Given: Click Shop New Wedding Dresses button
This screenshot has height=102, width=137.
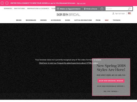Looking at the screenshot, I should click(x=111, y=81).
